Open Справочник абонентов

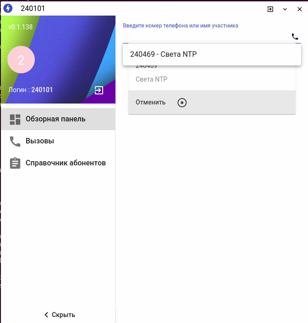[x=58, y=163]
